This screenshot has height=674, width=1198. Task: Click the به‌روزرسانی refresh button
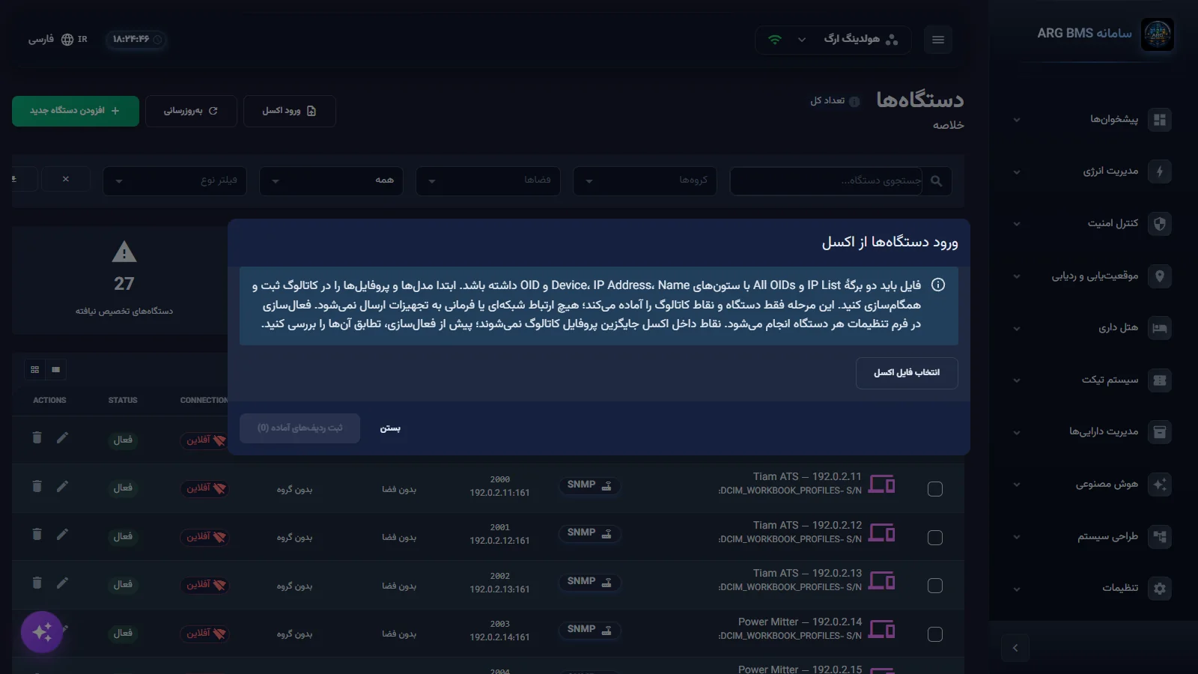coord(191,111)
